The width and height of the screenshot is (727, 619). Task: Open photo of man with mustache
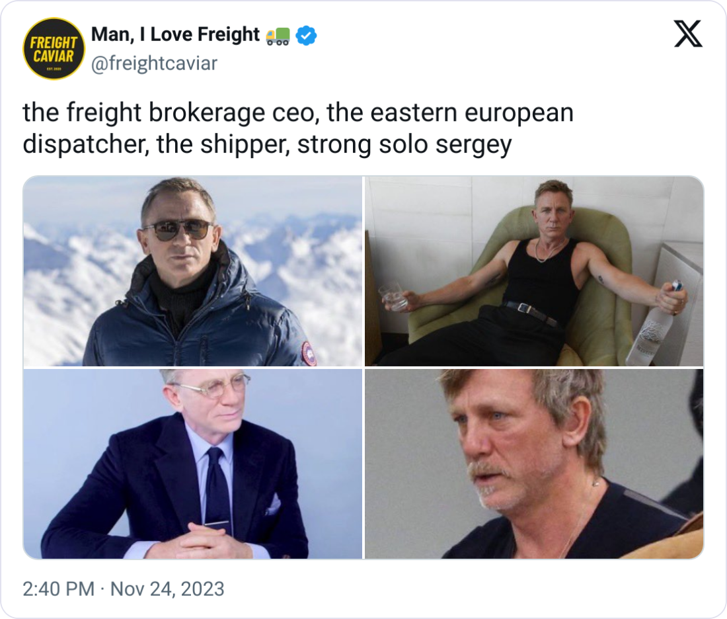point(534,464)
